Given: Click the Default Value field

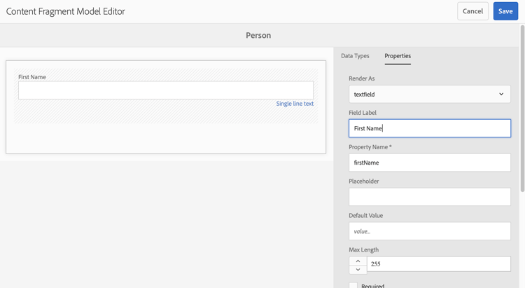Looking at the screenshot, I should [x=430, y=231].
